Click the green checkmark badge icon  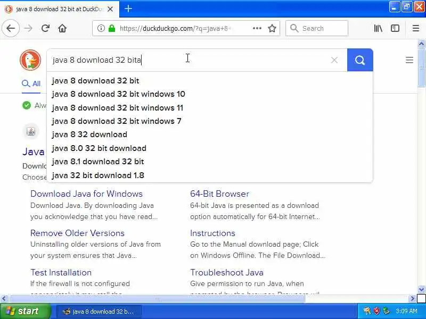click(27, 105)
